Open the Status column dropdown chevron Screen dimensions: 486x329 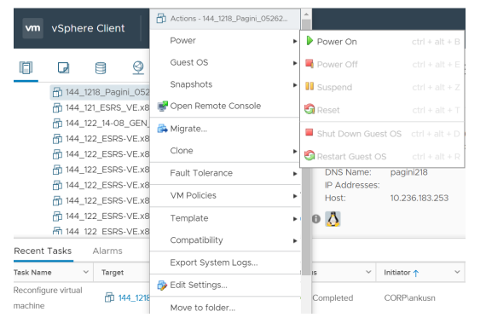coord(368,272)
